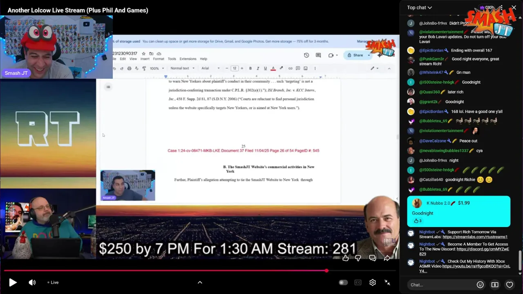523x294 pixels.
Task: Increase font size with plus
Action: tap(242, 68)
